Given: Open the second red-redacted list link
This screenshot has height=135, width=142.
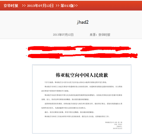Looking at the screenshot, I should pyautogui.click(x=83, y=55).
